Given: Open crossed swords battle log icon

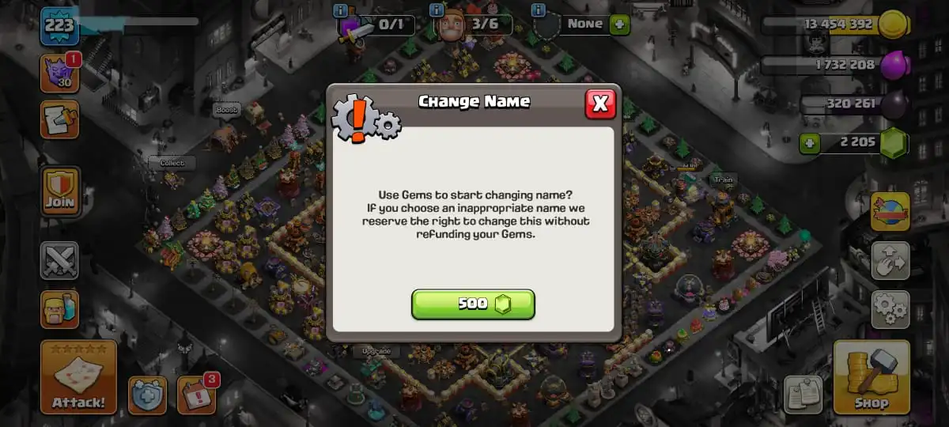Looking at the screenshot, I should (x=59, y=261).
